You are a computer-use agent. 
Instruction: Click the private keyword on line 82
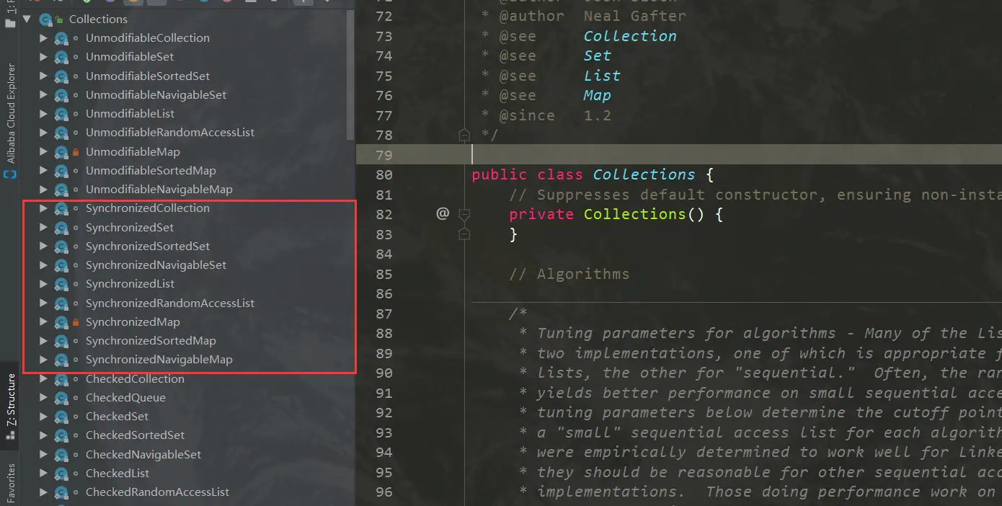pos(541,214)
